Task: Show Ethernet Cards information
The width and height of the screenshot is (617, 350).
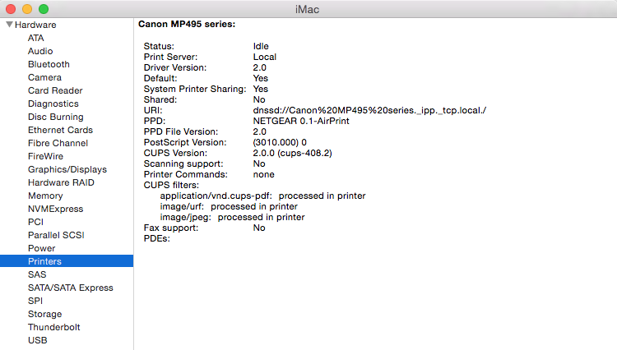Action: pyautogui.click(x=60, y=130)
